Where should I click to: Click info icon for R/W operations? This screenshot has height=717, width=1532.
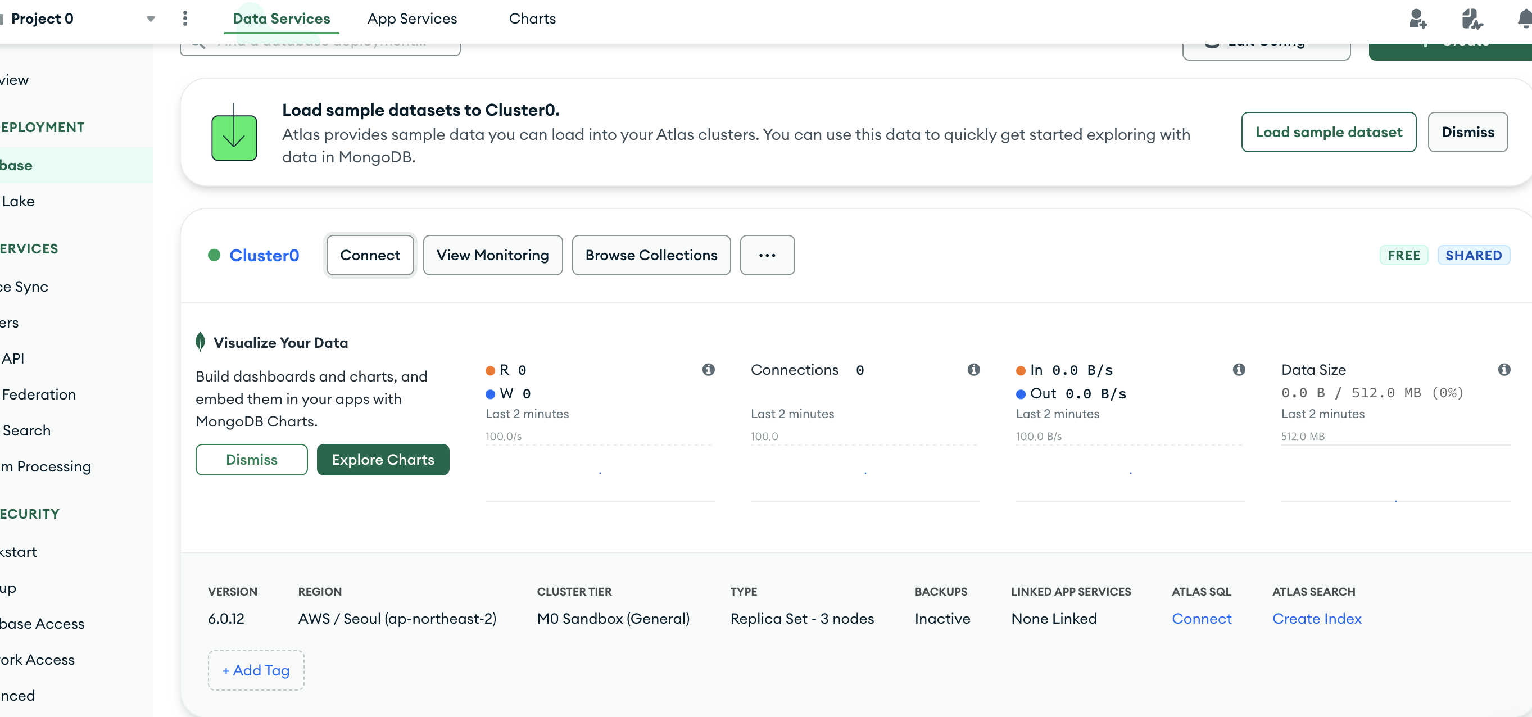(708, 369)
